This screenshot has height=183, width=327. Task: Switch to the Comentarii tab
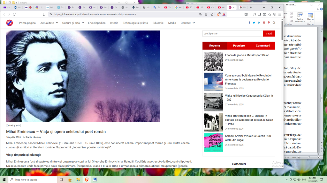263,46
